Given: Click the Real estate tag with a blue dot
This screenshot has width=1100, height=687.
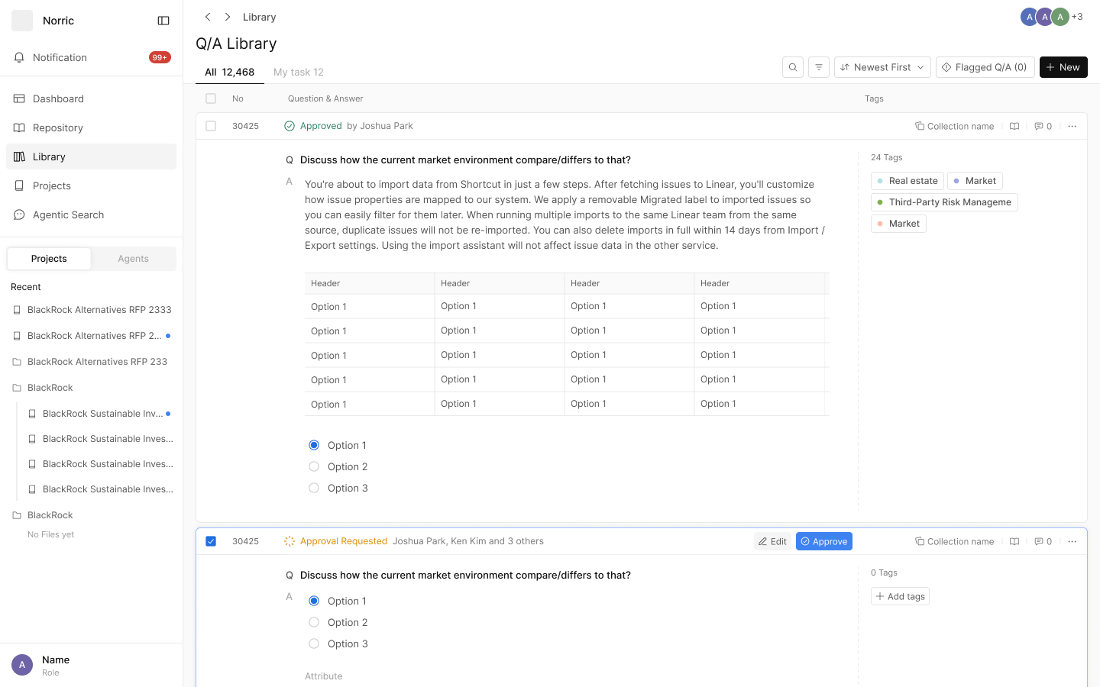Looking at the screenshot, I should point(907,181).
